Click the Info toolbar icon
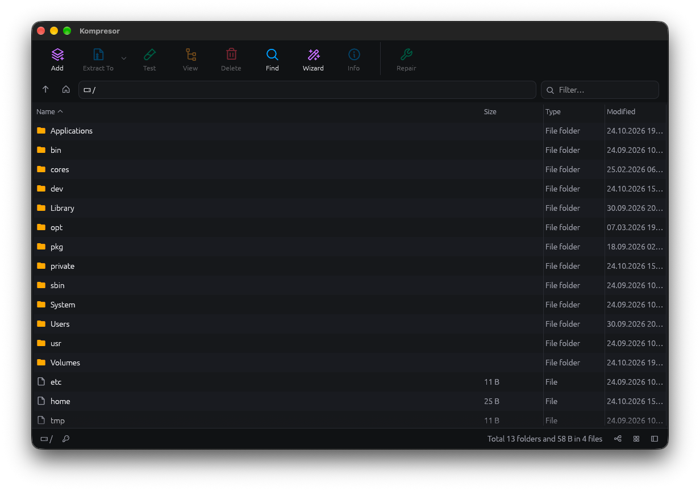Screen dimensions: 700x491 354,55
